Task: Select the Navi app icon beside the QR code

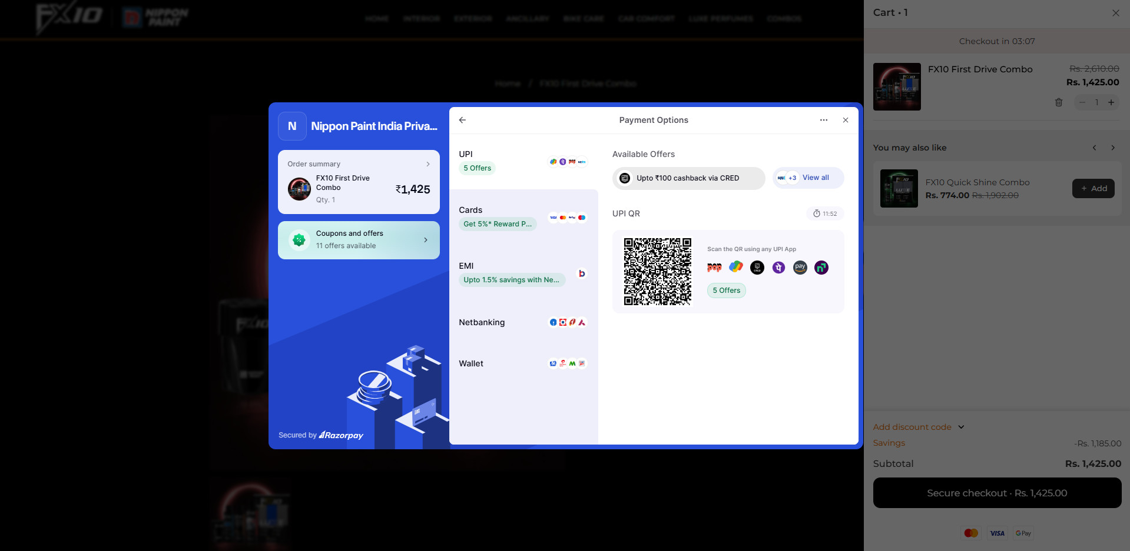Action: point(821,268)
